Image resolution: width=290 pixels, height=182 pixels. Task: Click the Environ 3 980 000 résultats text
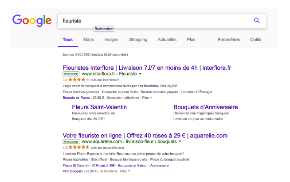click(x=95, y=54)
